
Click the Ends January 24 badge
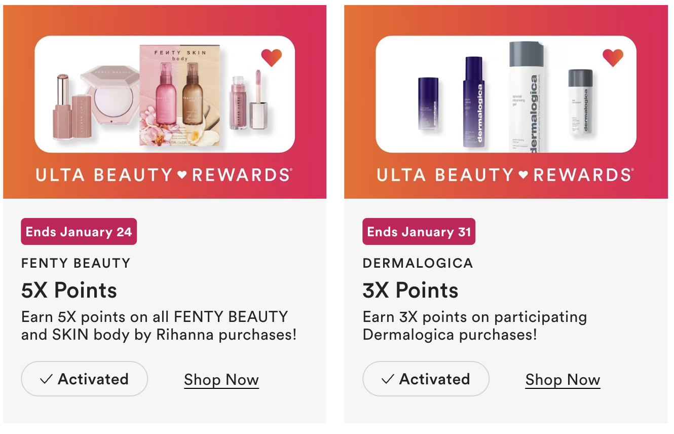click(79, 232)
